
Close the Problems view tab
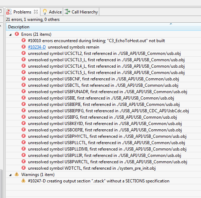[36, 12]
